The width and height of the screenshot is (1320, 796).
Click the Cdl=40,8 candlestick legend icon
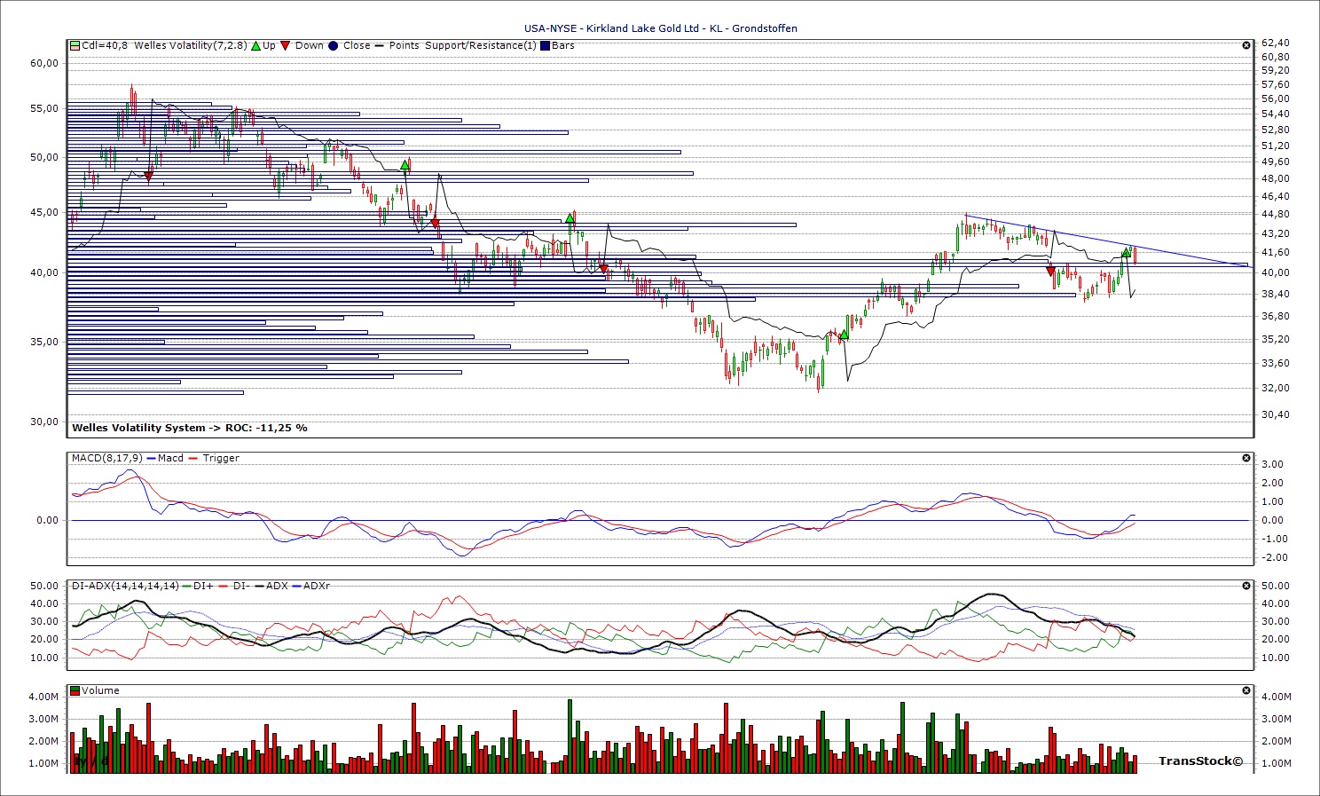tap(75, 45)
